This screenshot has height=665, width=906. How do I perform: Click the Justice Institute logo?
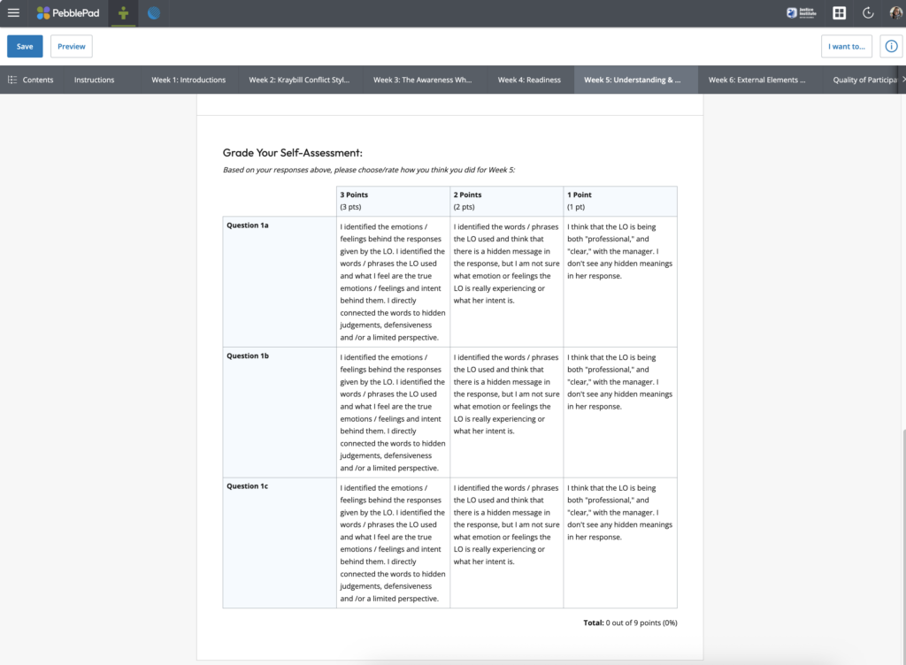801,12
